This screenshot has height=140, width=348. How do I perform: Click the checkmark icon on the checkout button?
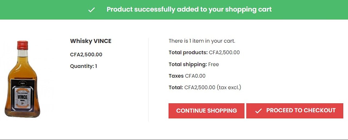coord(258,111)
